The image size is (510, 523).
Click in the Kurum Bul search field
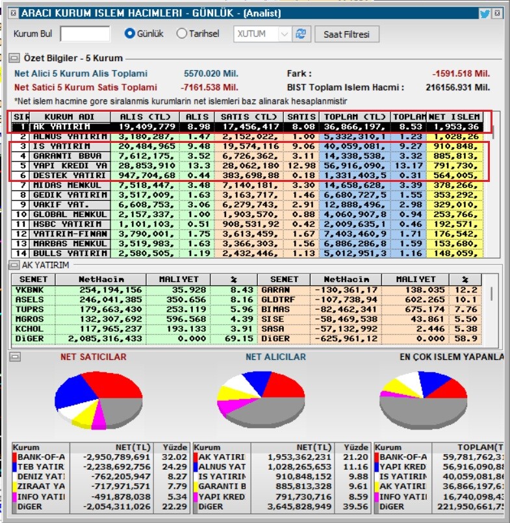pos(85,34)
